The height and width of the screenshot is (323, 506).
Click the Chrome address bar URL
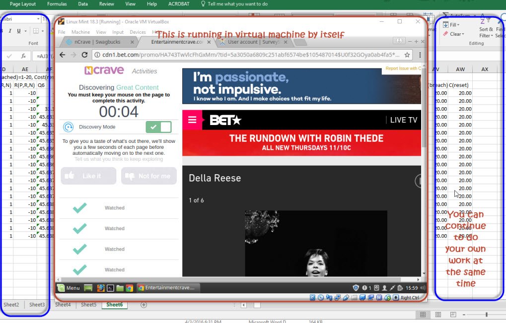coord(251,55)
